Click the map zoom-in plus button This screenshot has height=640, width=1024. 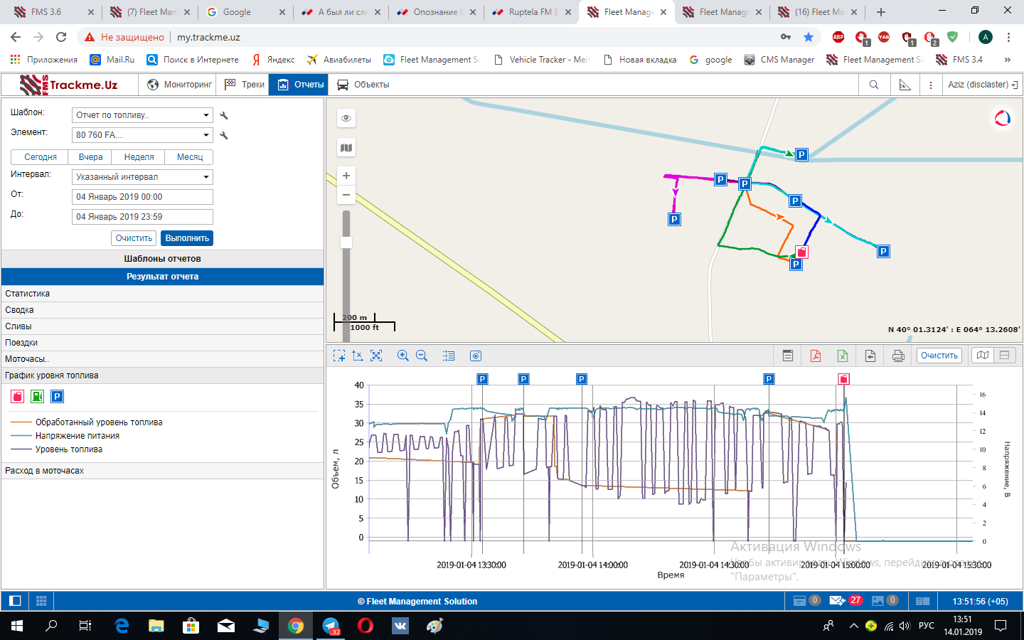(x=346, y=176)
